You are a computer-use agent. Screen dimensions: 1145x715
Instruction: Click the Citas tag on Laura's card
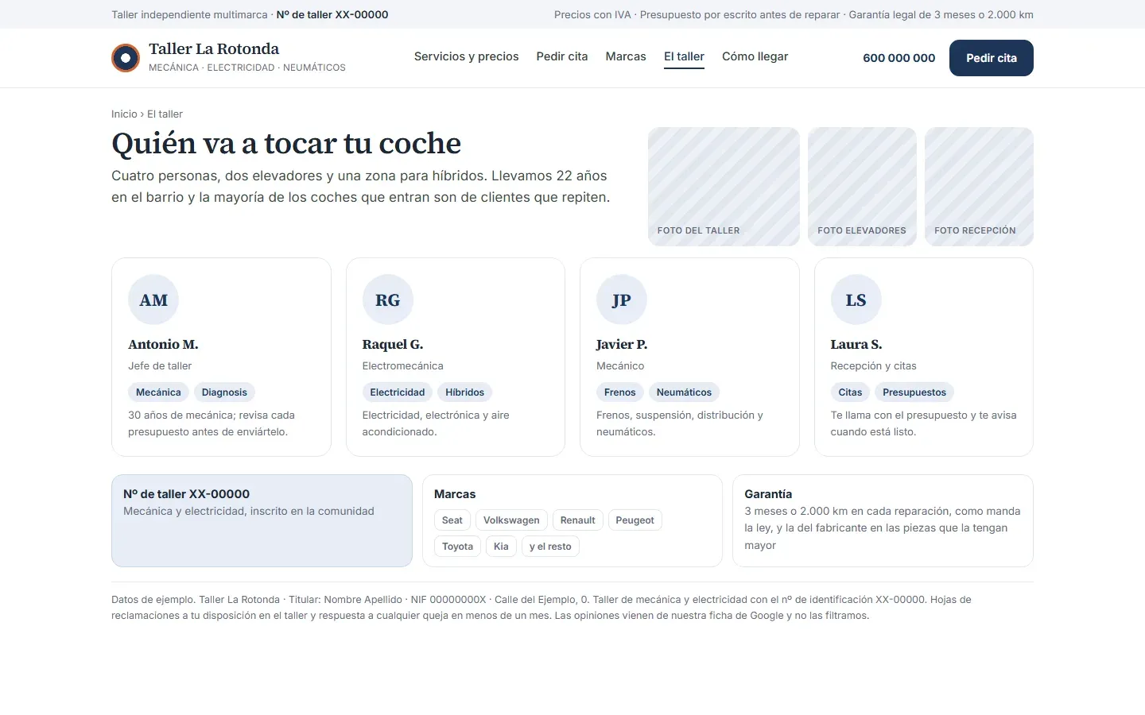tap(850, 392)
